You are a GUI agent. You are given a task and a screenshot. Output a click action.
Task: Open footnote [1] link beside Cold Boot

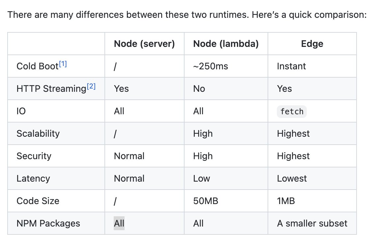pos(63,64)
